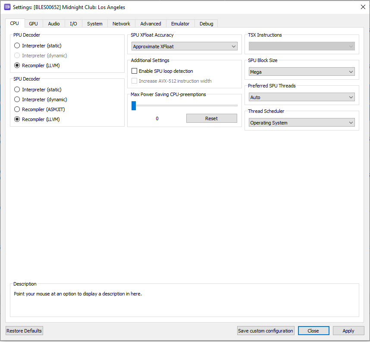Click the RPCS3 app icon in title bar
Viewport: 370px width, 342px height.
pyautogui.click(x=7, y=7)
